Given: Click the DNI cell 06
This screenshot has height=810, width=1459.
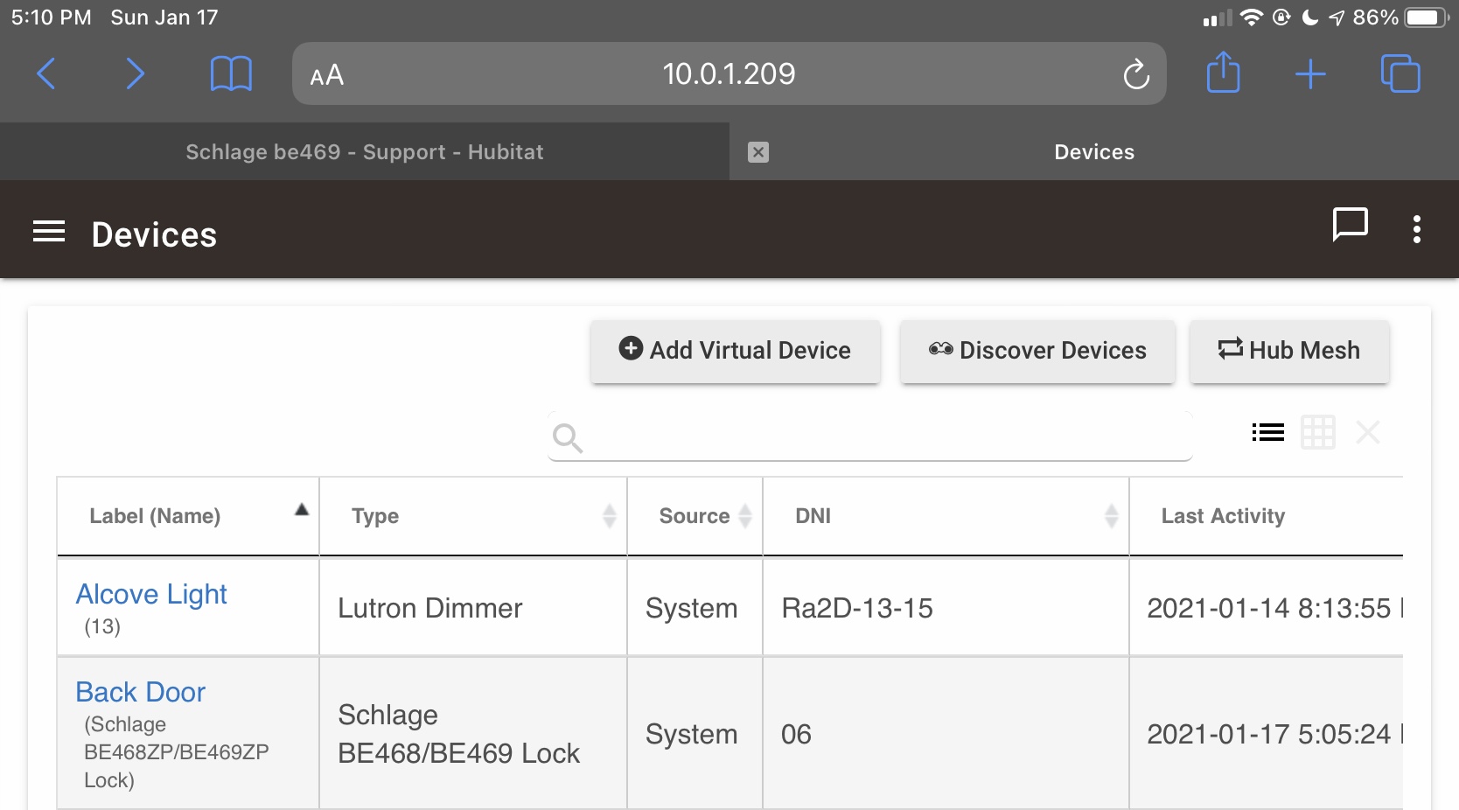Looking at the screenshot, I should coord(946,734).
